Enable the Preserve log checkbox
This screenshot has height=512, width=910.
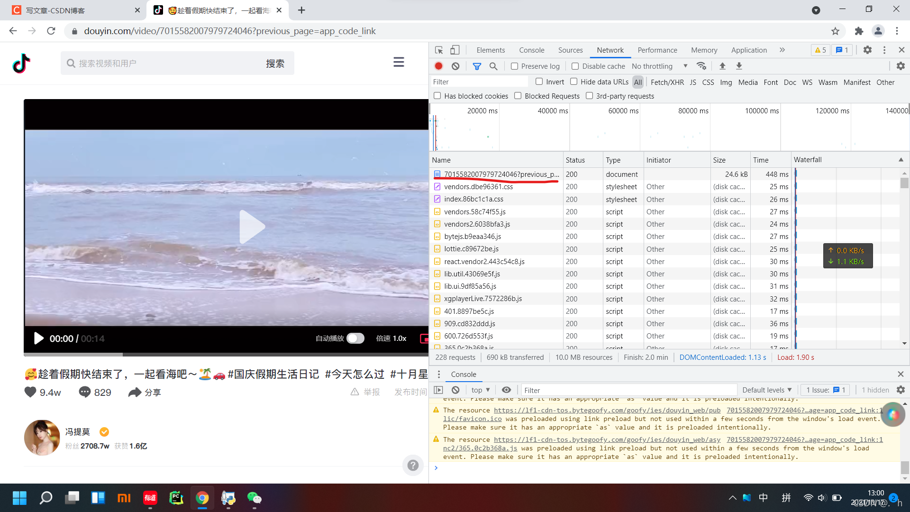514,66
